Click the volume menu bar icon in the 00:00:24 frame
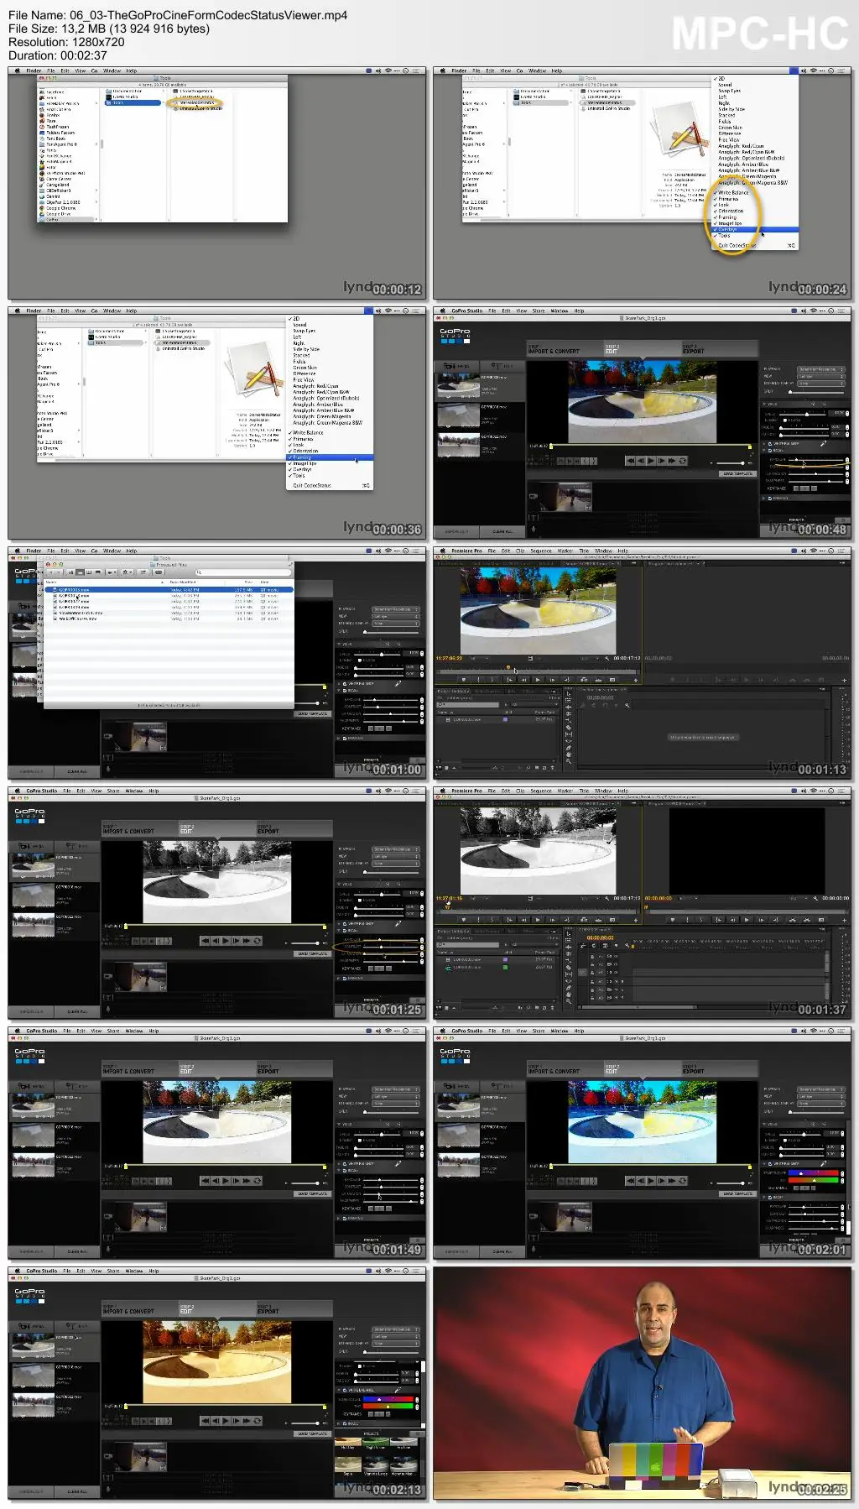The image size is (859, 1509). click(x=804, y=70)
